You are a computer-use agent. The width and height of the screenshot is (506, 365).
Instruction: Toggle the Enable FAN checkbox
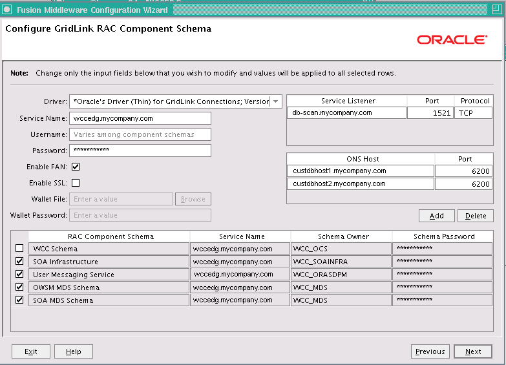coord(76,167)
